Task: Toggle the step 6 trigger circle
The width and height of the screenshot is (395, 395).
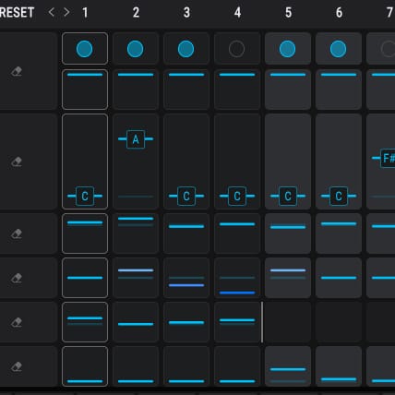Action: click(339, 49)
